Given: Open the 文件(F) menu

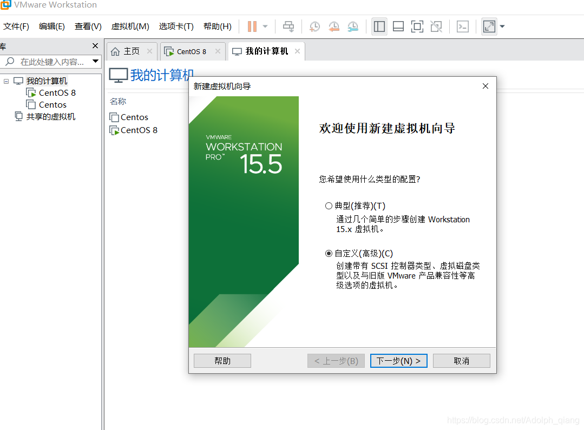Looking at the screenshot, I should [x=16, y=27].
